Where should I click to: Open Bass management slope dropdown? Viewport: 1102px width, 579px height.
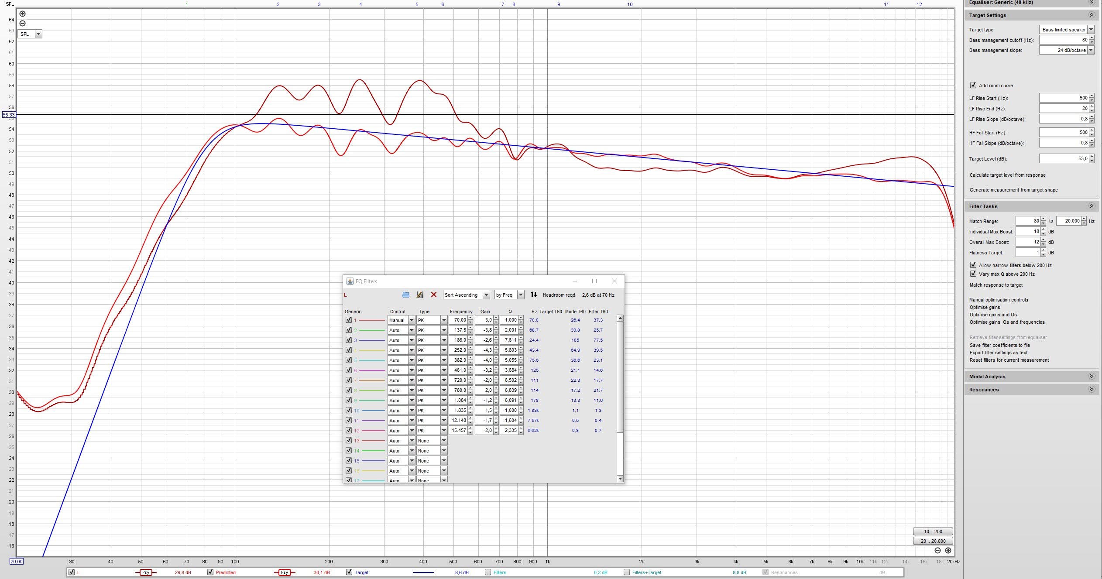(1091, 50)
